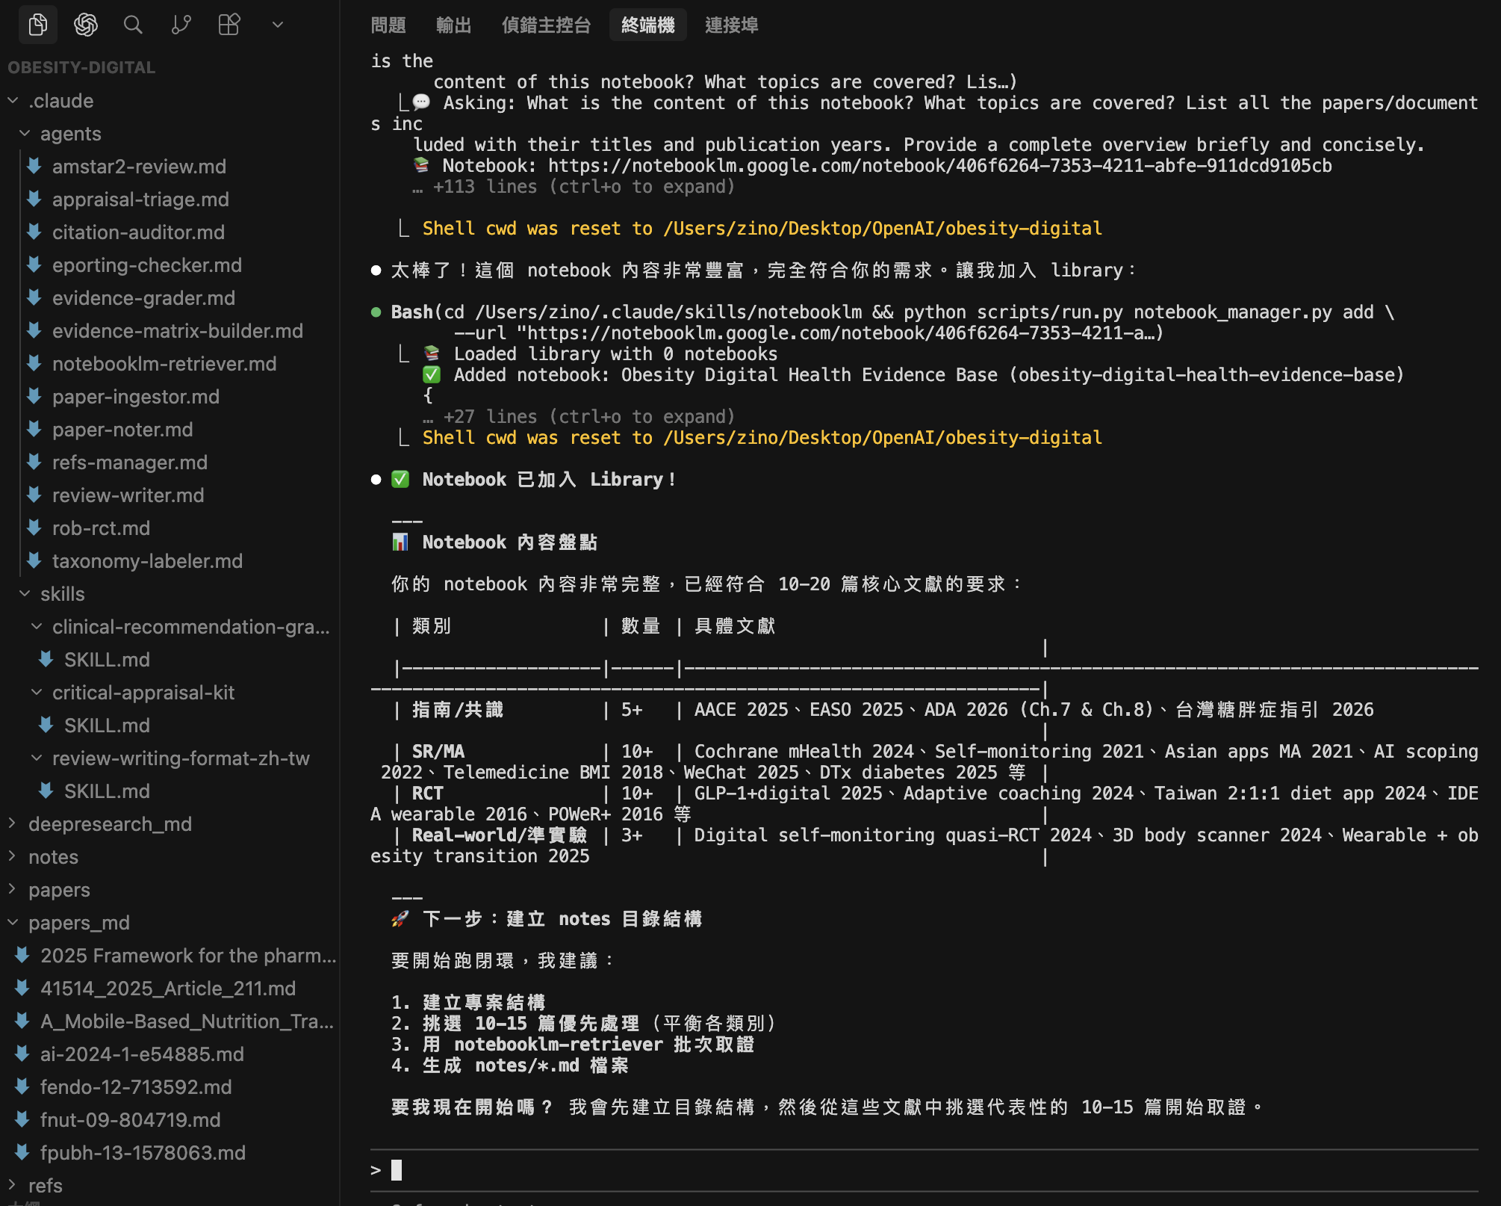Open notebooklm-retriever.md file
This screenshot has width=1501, height=1206.
click(164, 363)
